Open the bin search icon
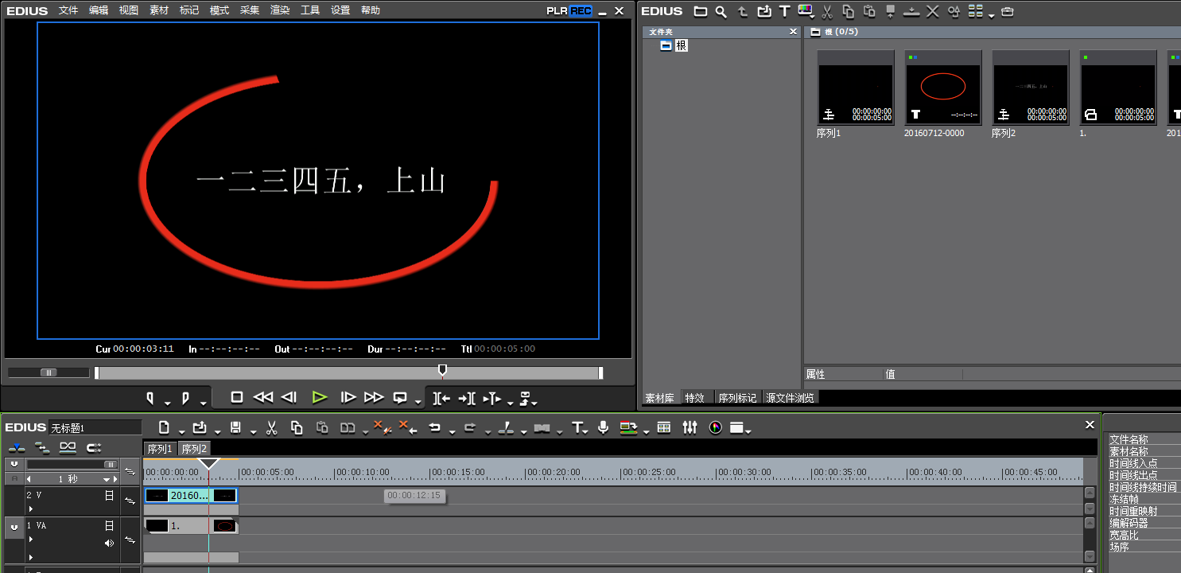 pyautogui.click(x=721, y=12)
